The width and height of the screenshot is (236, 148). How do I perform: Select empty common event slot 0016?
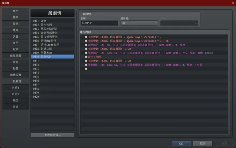pyautogui.click(x=52, y=81)
